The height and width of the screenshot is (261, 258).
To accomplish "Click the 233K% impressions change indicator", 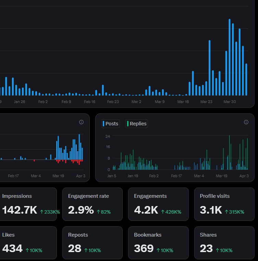I will pyautogui.click(x=50, y=212).
